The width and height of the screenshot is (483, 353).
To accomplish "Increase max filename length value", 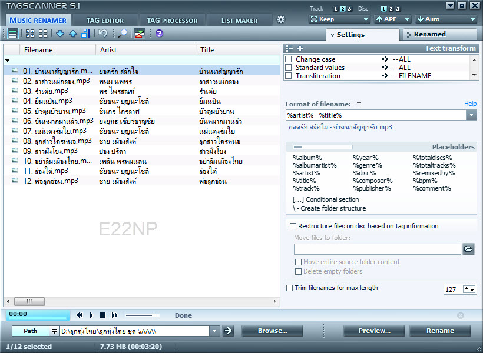I will click(x=467, y=289).
